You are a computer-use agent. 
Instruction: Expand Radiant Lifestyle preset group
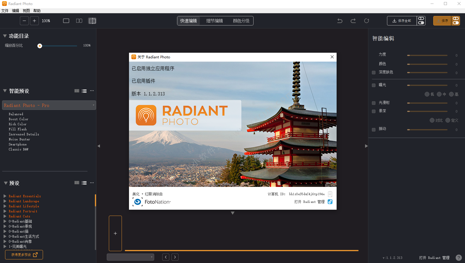[x=5, y=206]
